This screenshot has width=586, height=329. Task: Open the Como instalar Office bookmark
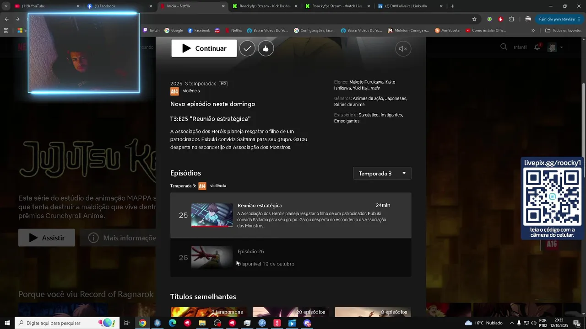click(486, 31)
